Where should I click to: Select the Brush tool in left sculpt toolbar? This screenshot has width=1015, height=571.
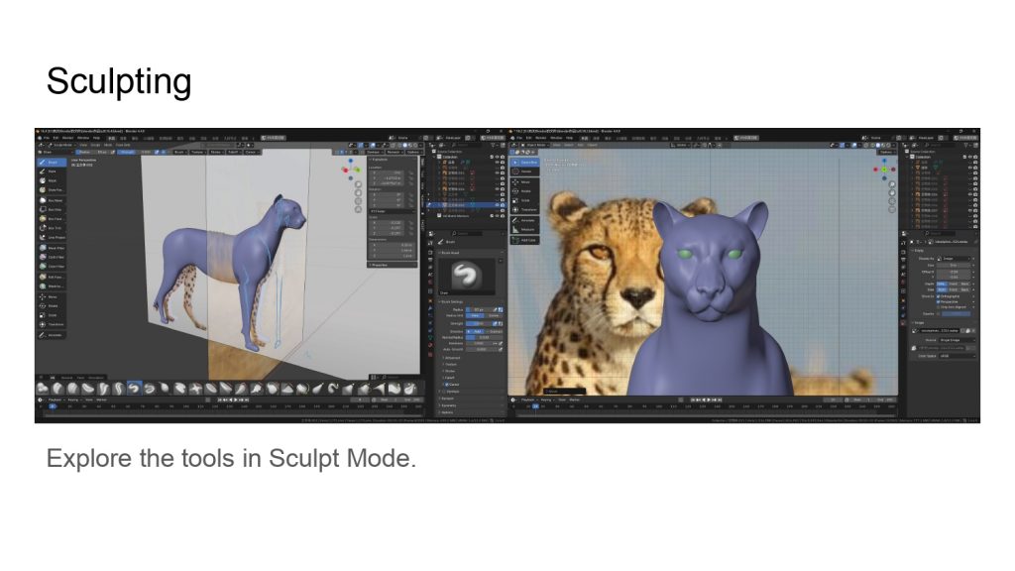52,162
